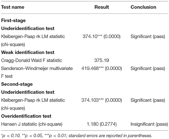Select the result value 374.10*** (0.0000)
Screen dimensions: 169x139
102,36
